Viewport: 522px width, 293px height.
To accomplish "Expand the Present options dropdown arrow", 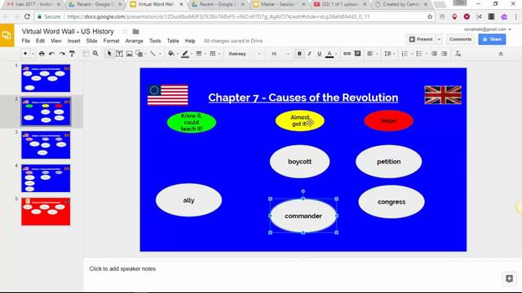I will [x=439, y=39].
